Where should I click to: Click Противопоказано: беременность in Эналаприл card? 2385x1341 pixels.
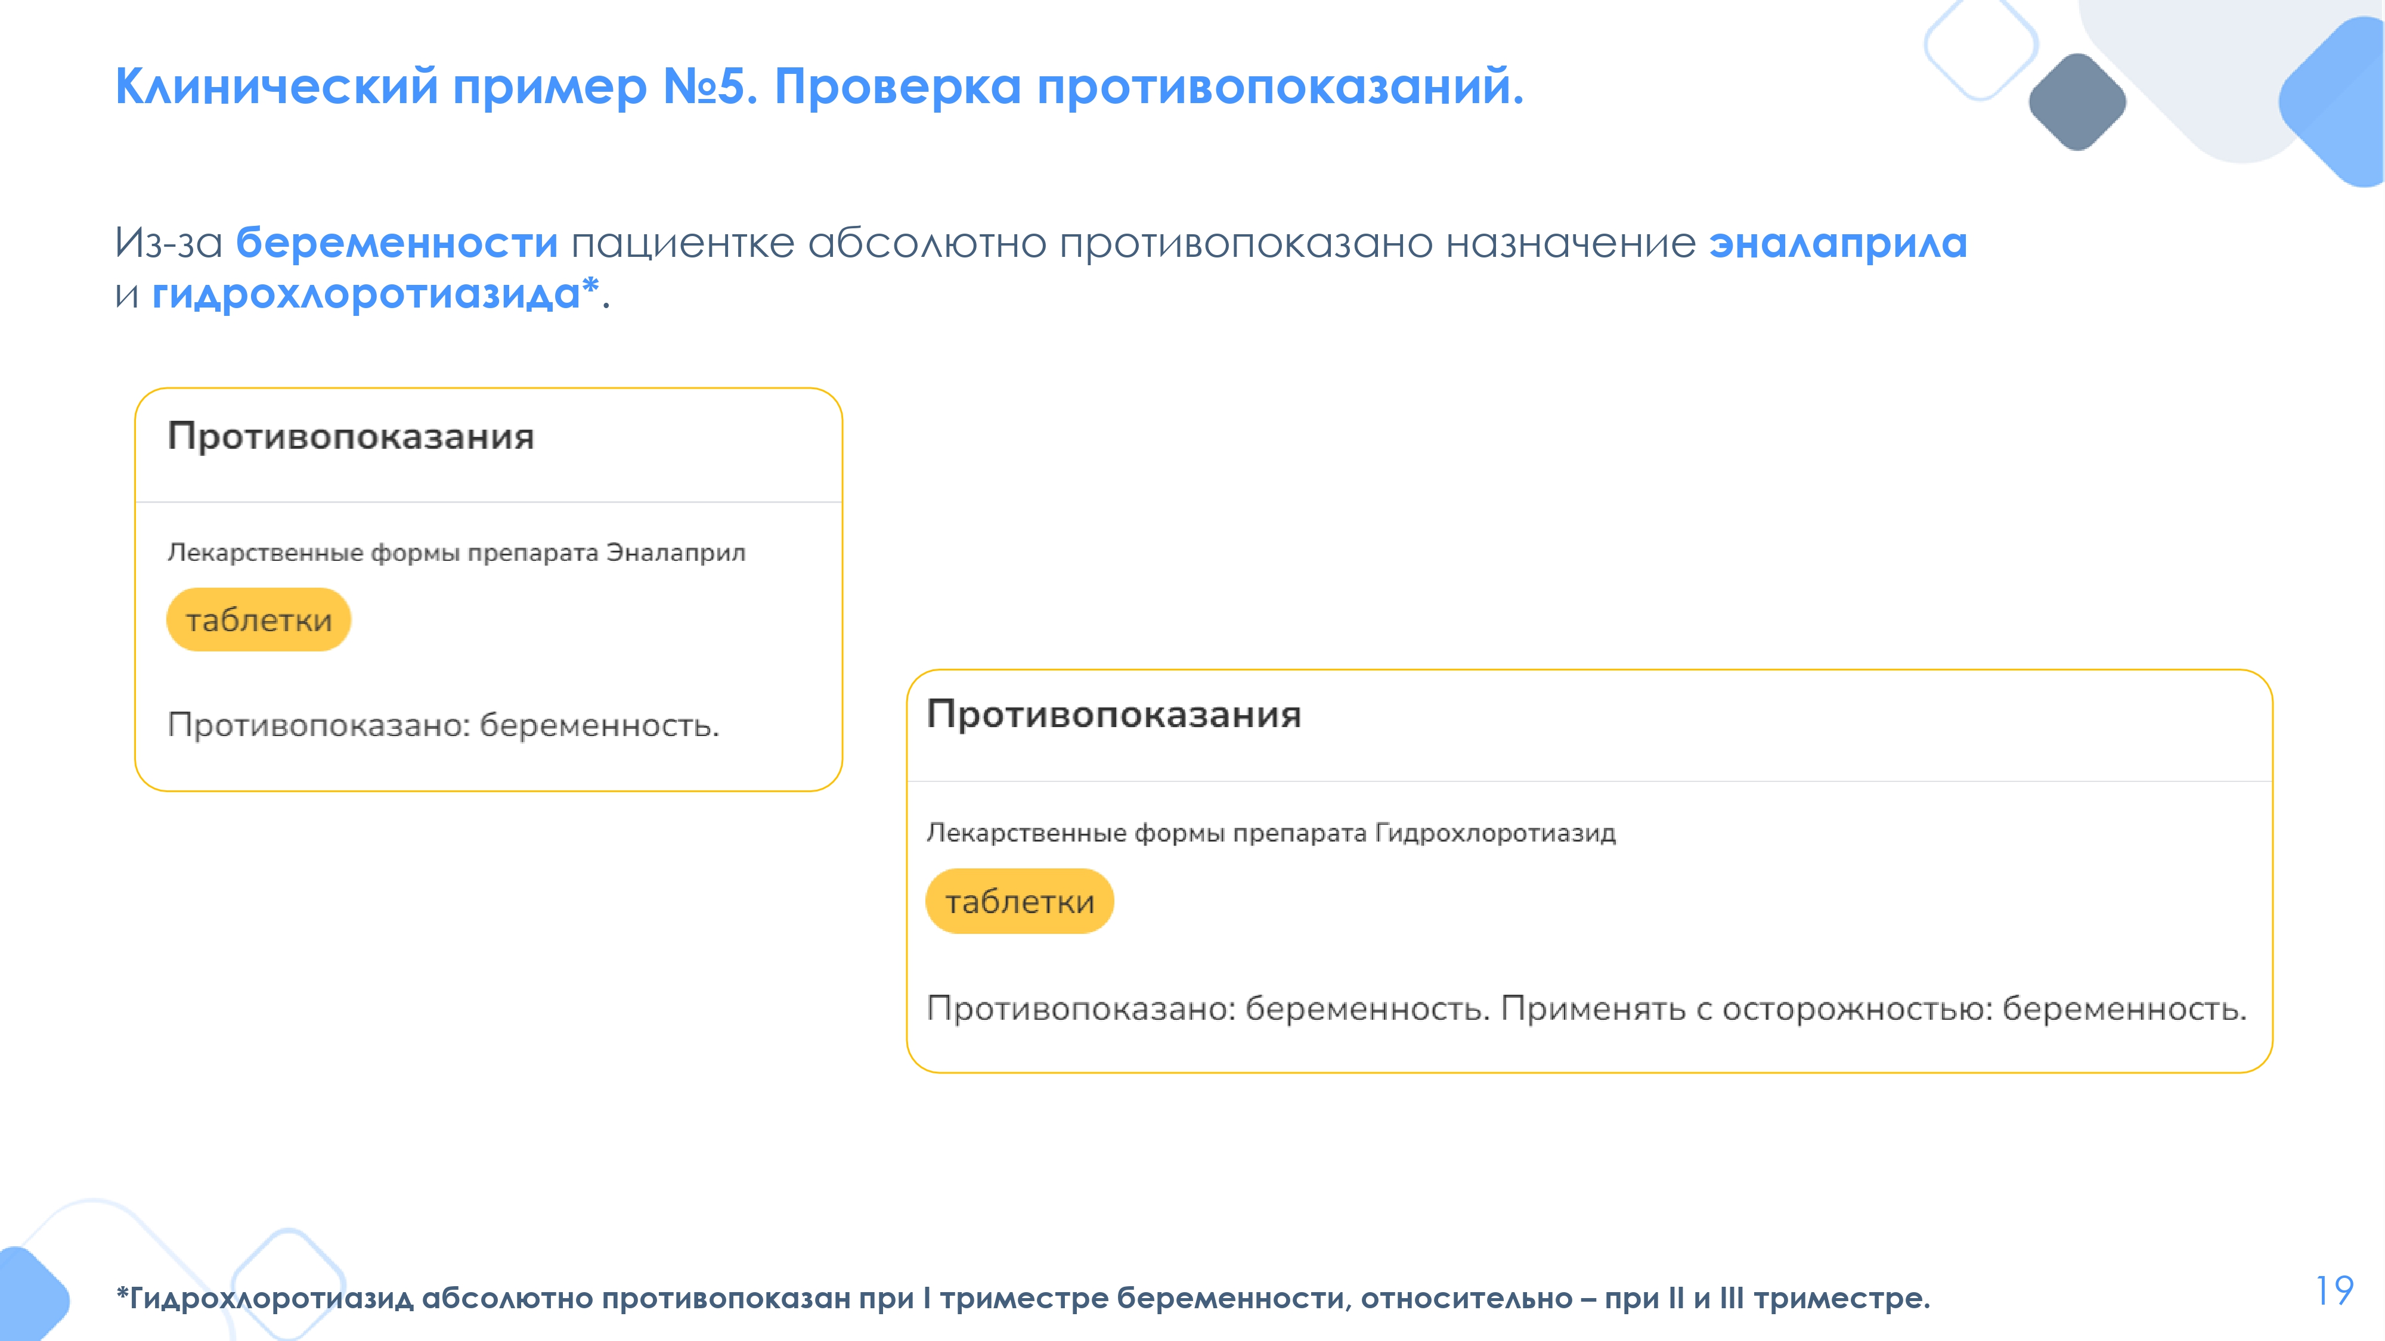coord(444,725)
